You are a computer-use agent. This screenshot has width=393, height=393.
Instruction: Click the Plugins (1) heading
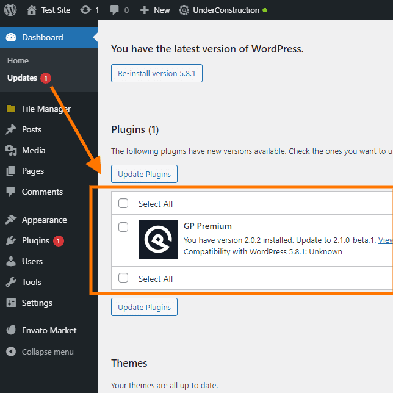[x=135, y=130]
